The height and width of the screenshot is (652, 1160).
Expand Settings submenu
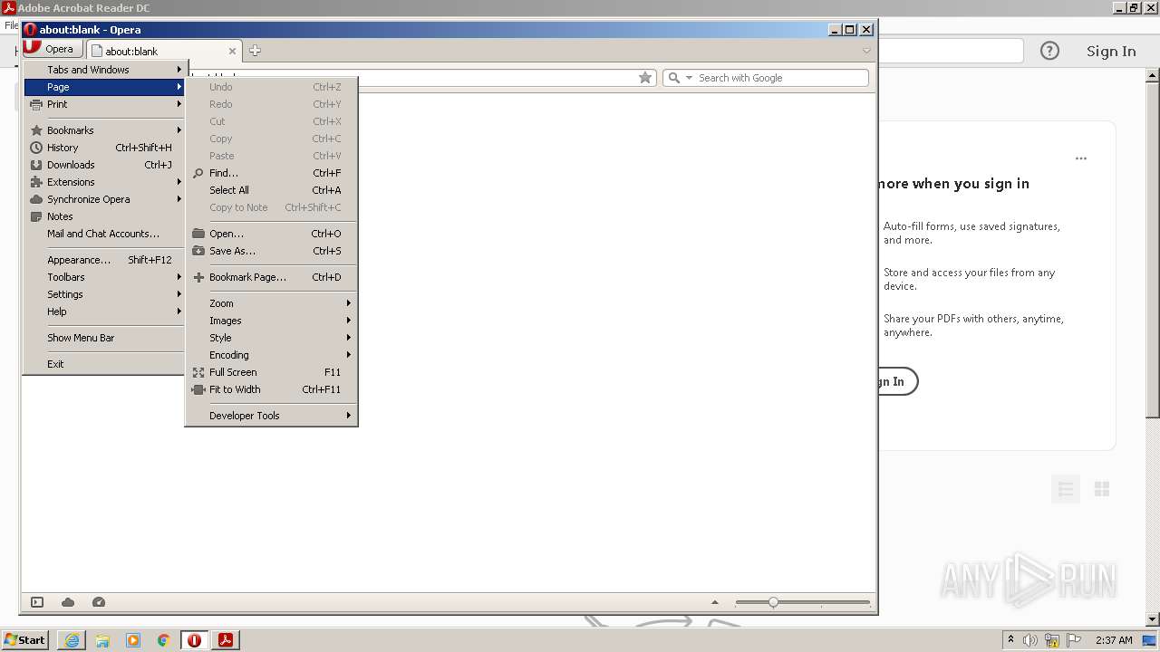coord(105,294)
